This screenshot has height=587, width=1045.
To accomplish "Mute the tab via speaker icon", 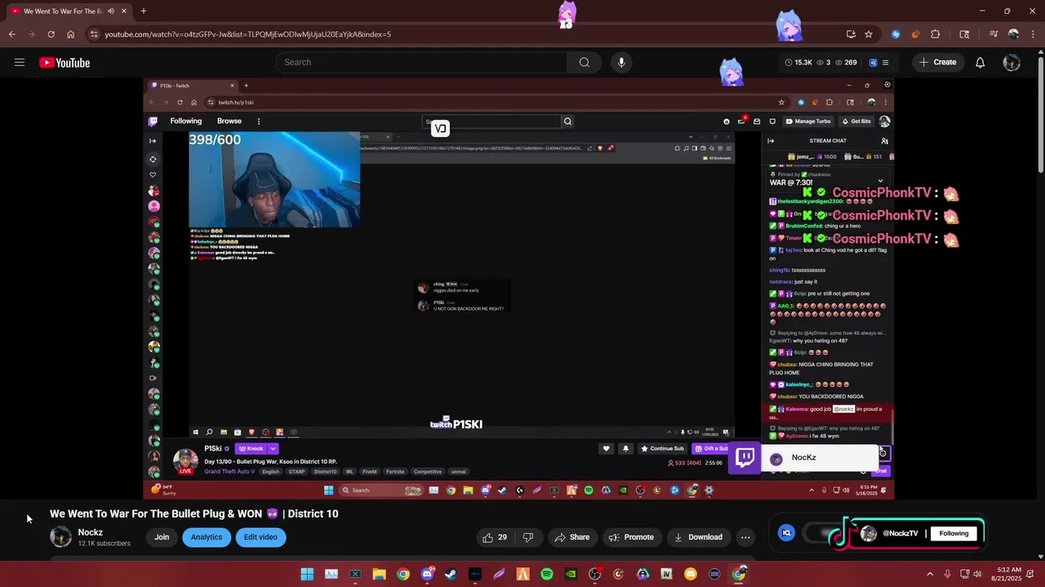I will pos(111,11).
